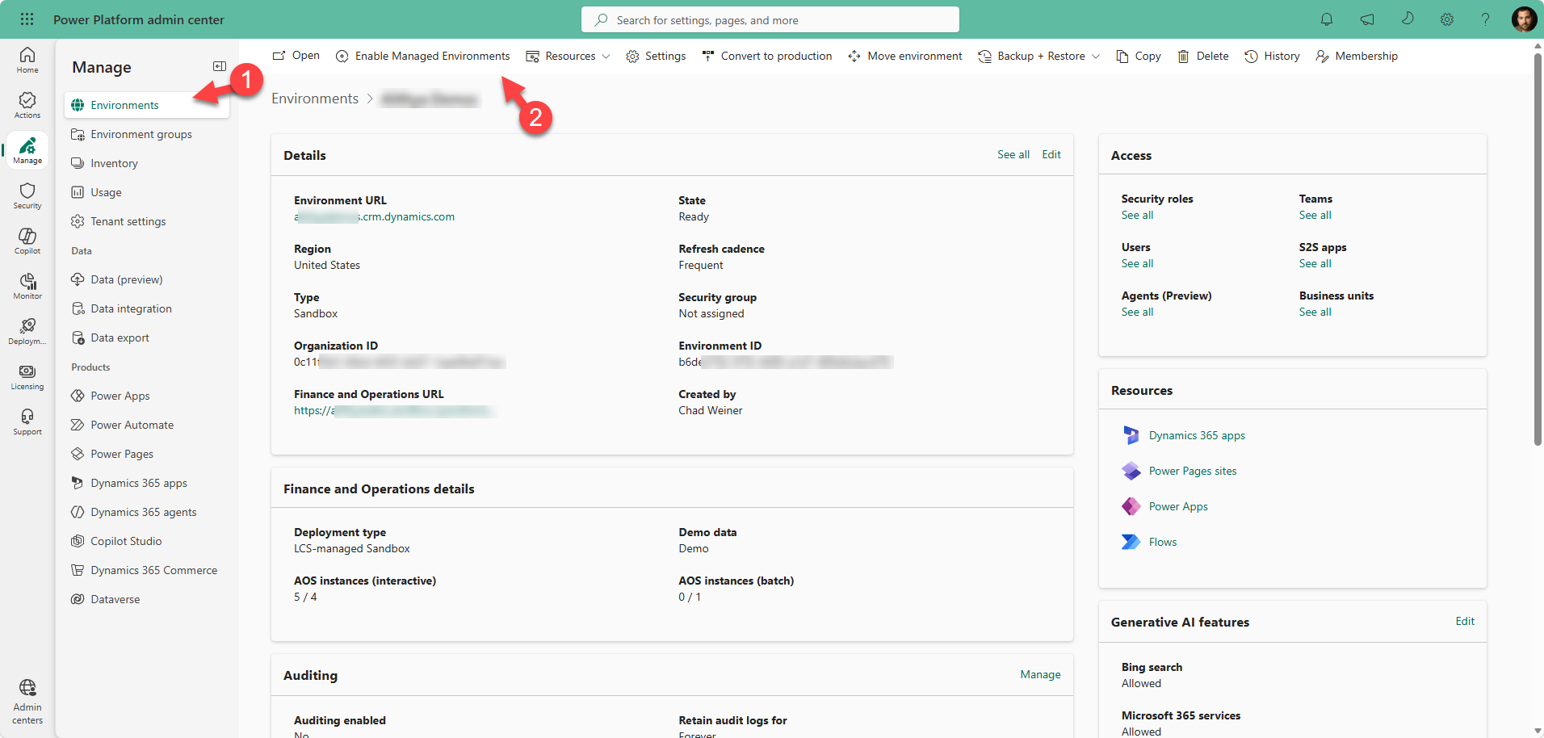
Task: Click Open in command bar
Action: pyautogui.click(x=296, y=56)
